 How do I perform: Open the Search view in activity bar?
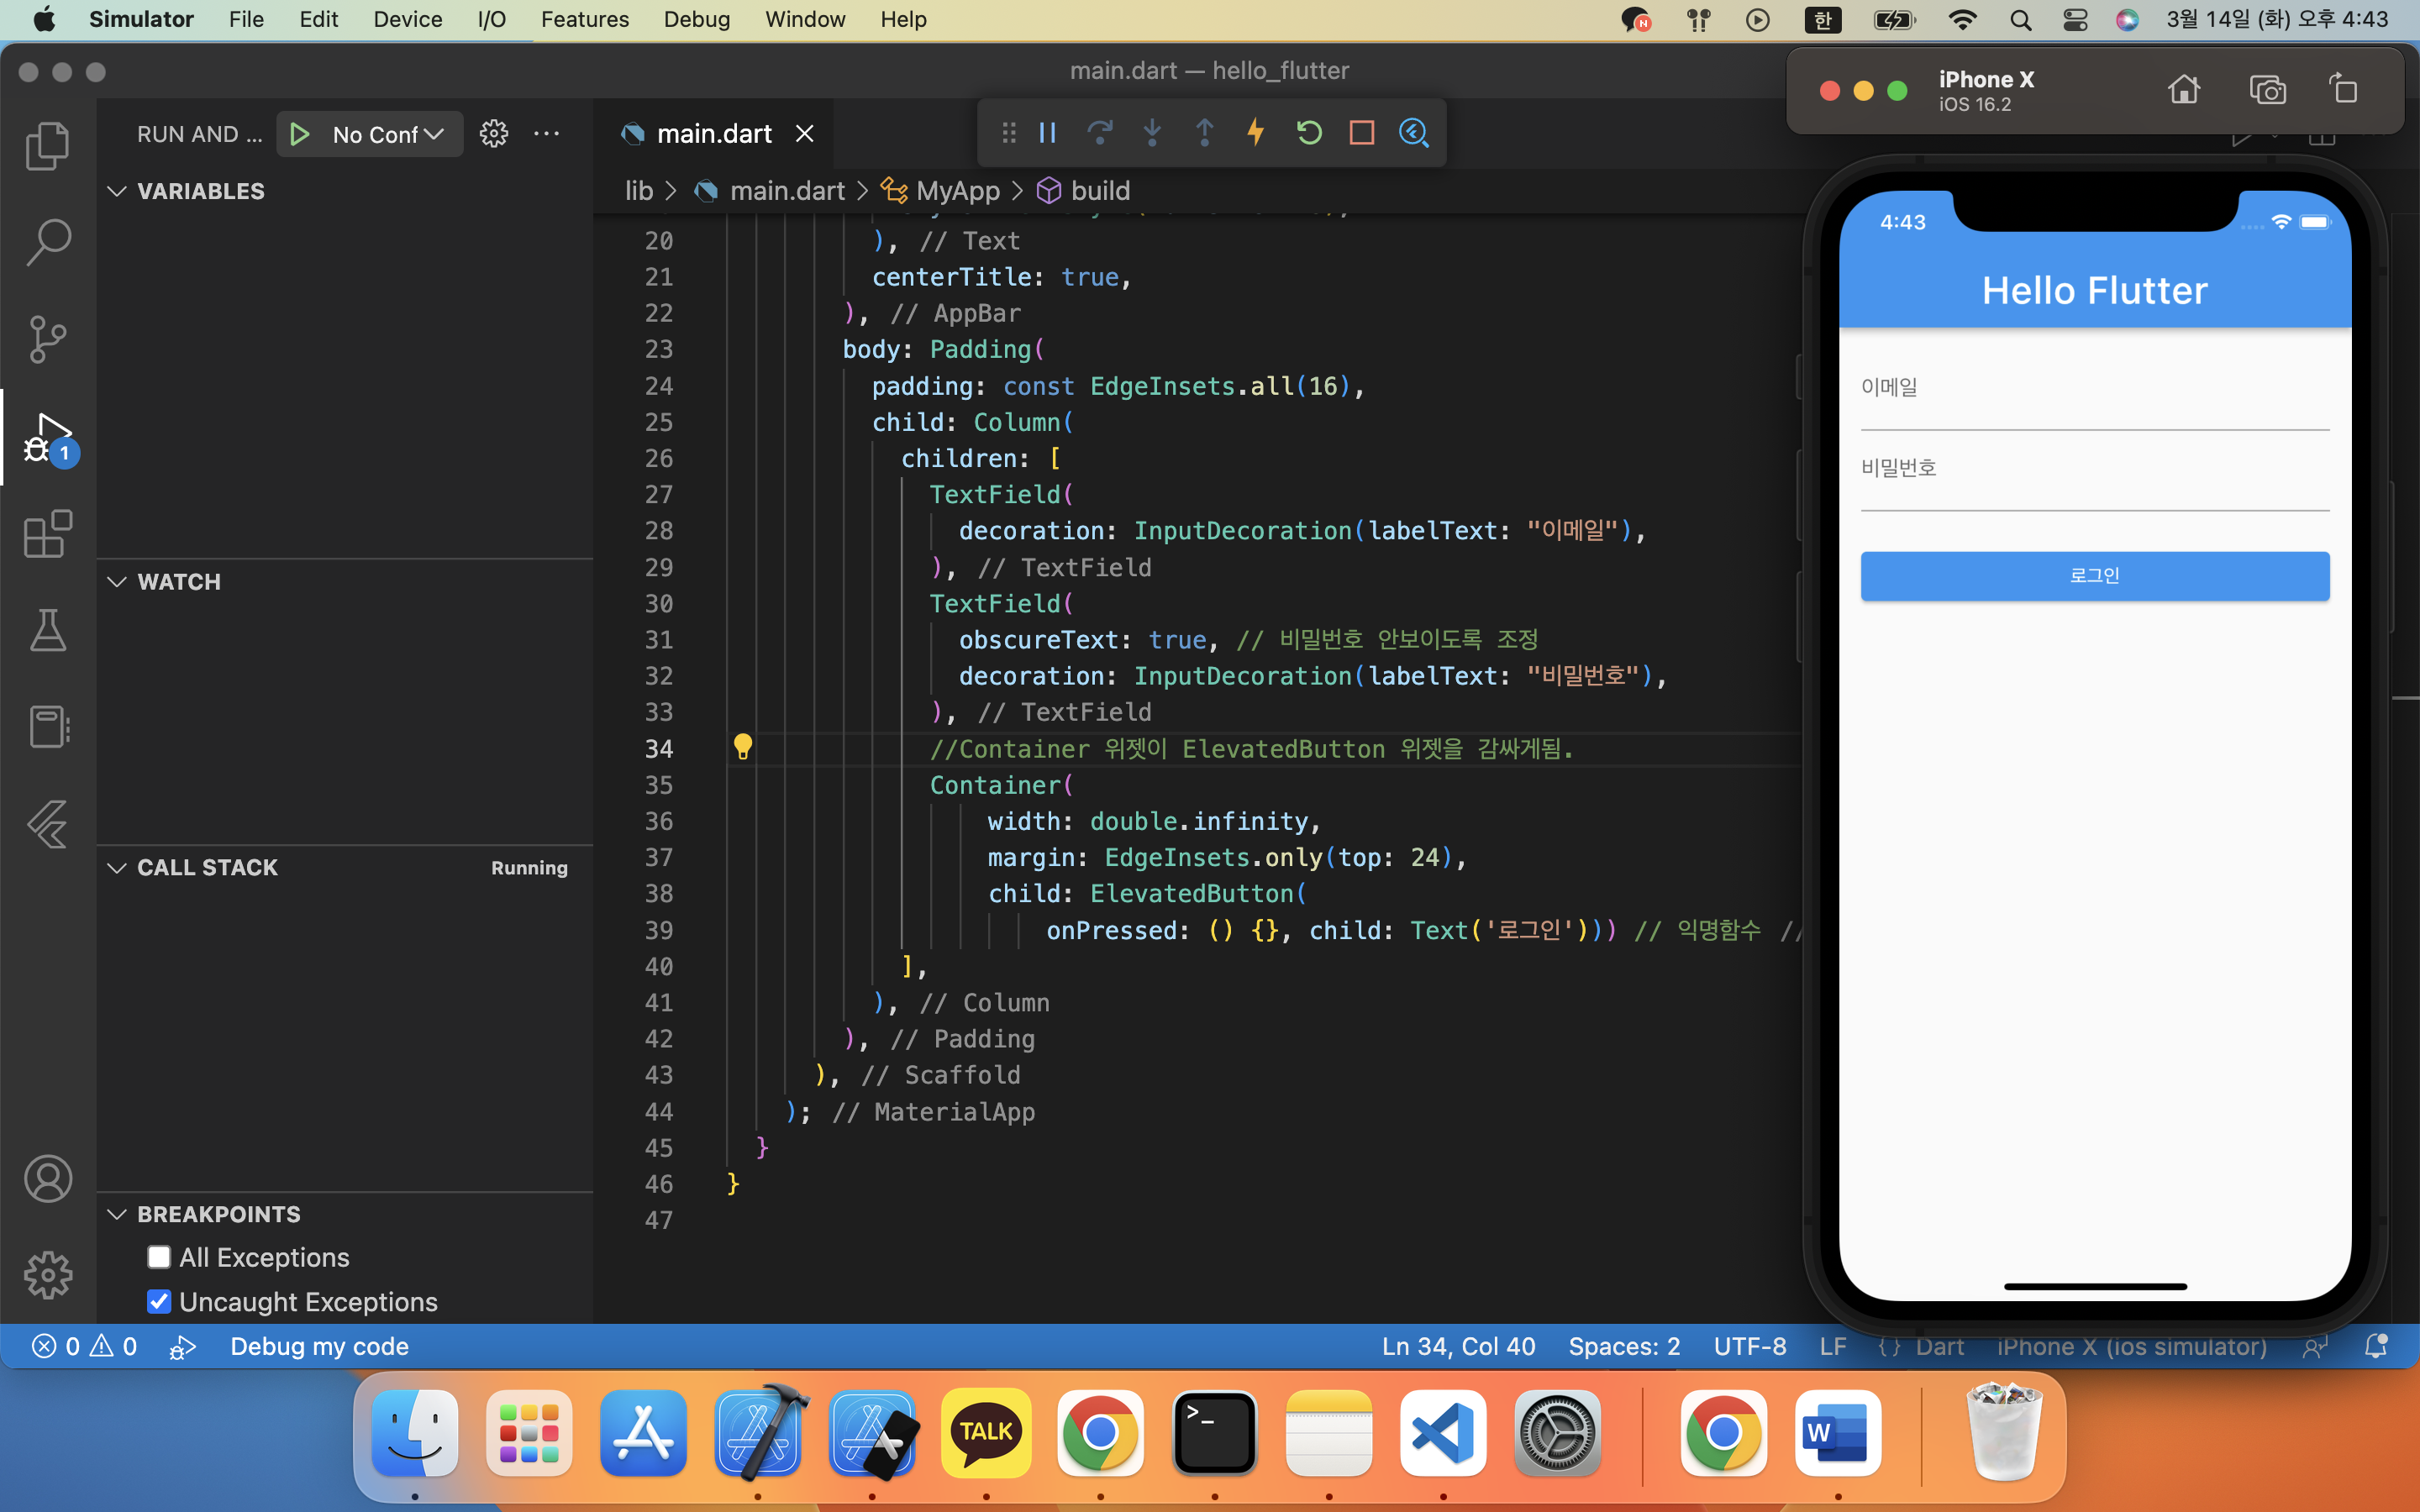(x=47, y=242)
